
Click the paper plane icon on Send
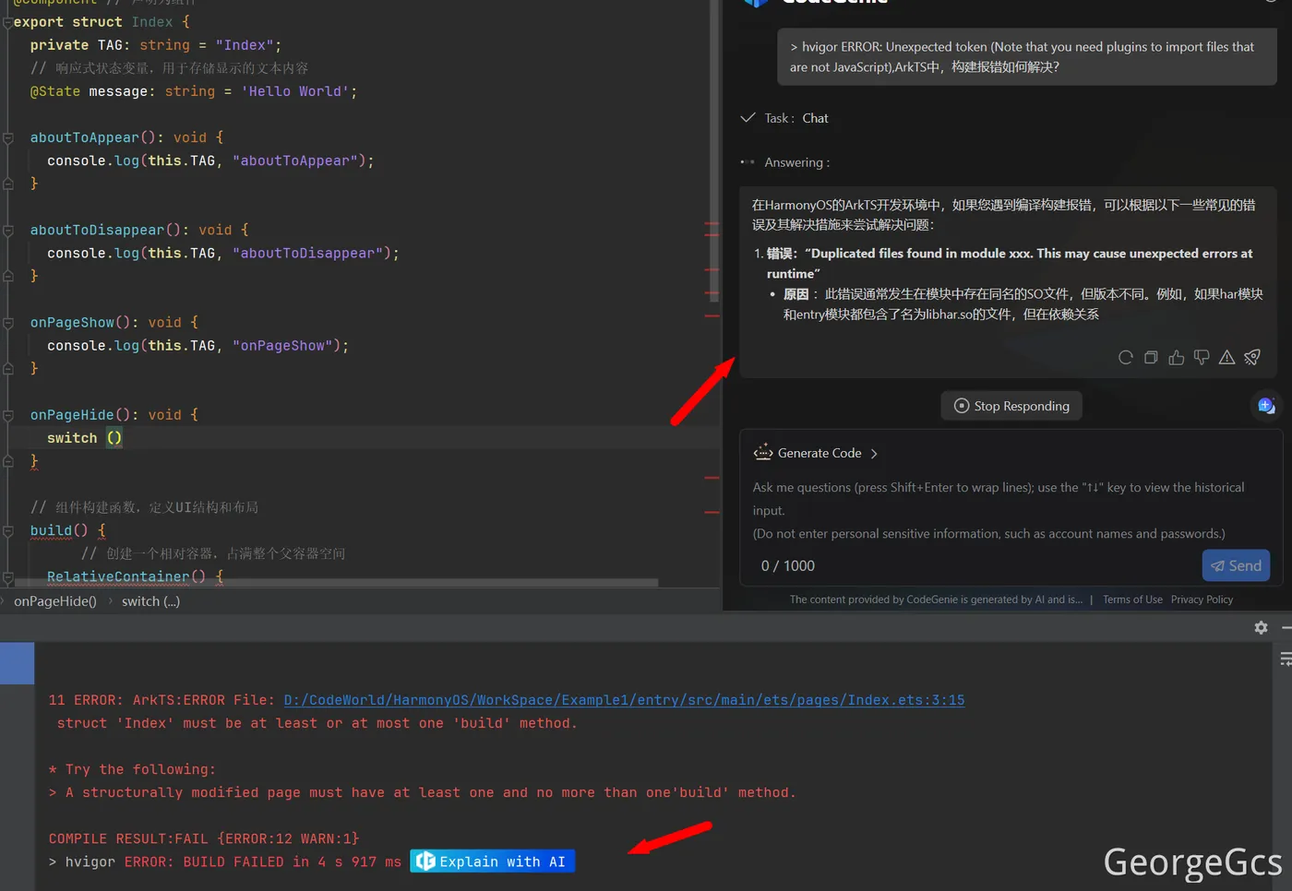[1217, 566]
